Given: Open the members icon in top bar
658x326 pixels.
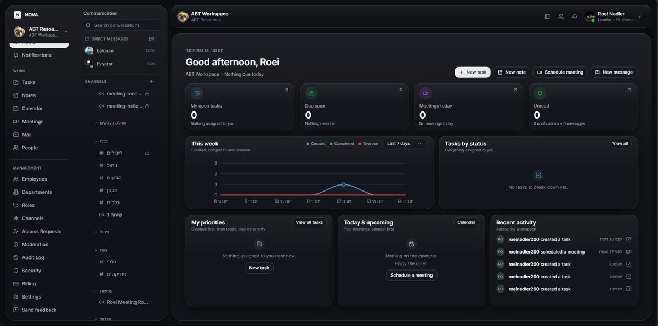Looking at the screenshot, I should [561, 16].
